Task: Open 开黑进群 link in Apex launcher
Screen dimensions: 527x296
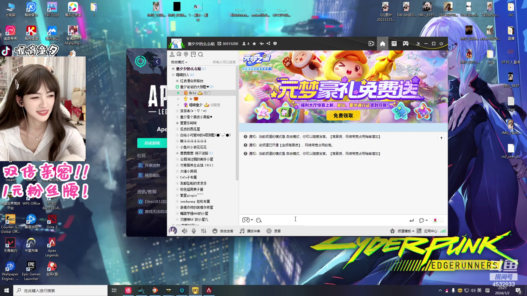Action: (x=149, y=166)
